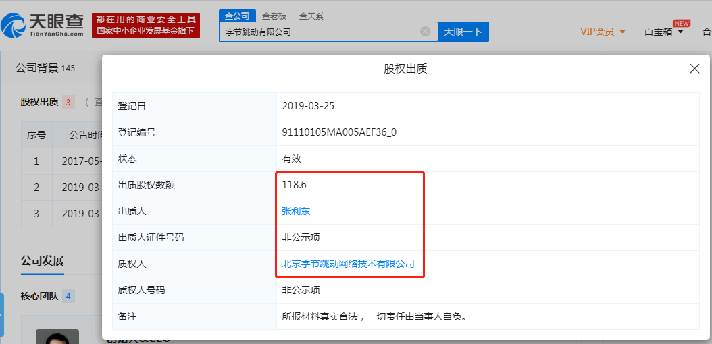Click the 序号 column header

pyautogui.click(x=36, y=135)
